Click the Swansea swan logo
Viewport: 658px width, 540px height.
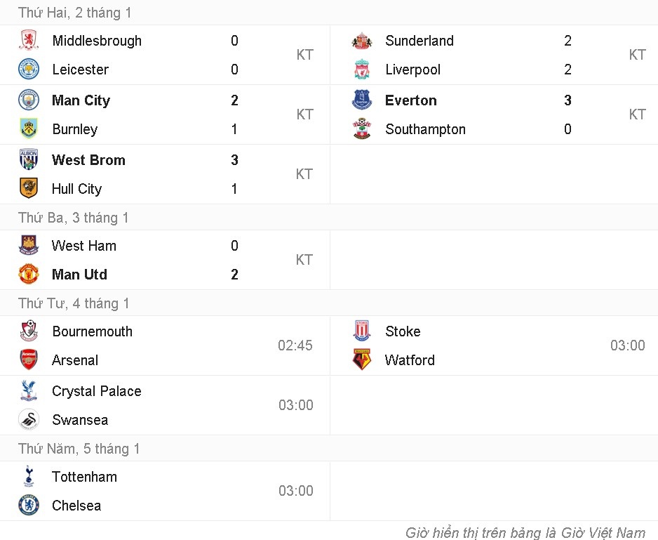tap(29, 420)
